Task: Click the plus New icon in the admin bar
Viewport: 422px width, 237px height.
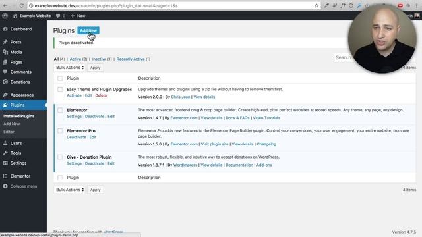Action: tap(73, 16)
